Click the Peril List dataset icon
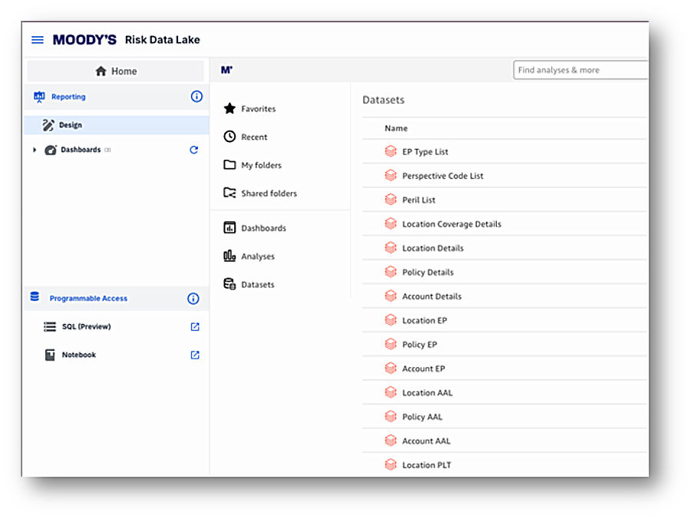Viewport: 691px width, 519px height. 391,200
